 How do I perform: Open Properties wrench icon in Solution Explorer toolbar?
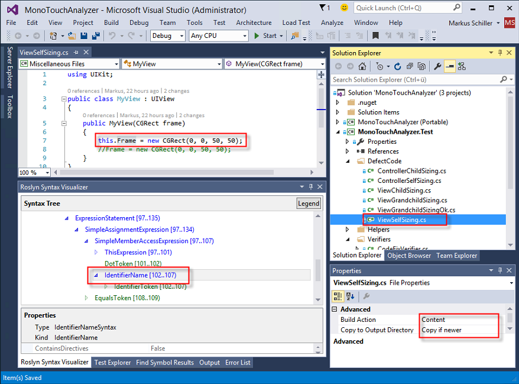[437, 67]
